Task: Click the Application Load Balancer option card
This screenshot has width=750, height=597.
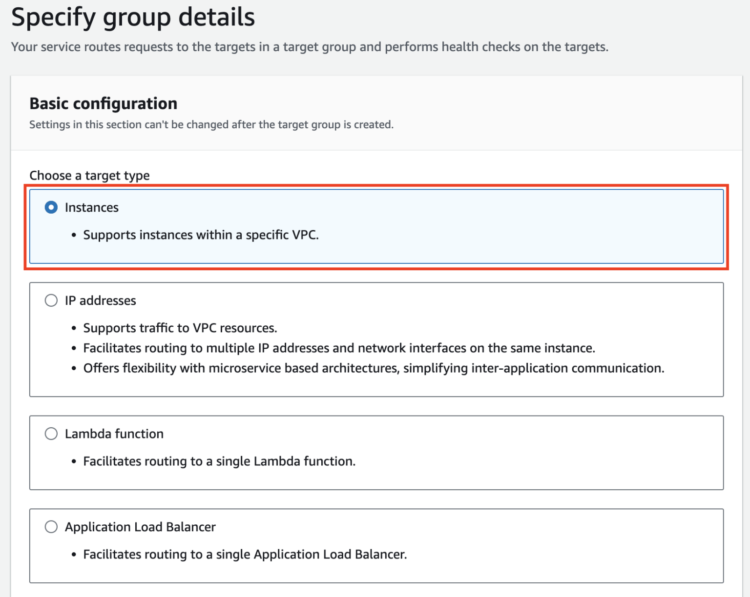Action: pyautogui.click(x=376, y=545)
